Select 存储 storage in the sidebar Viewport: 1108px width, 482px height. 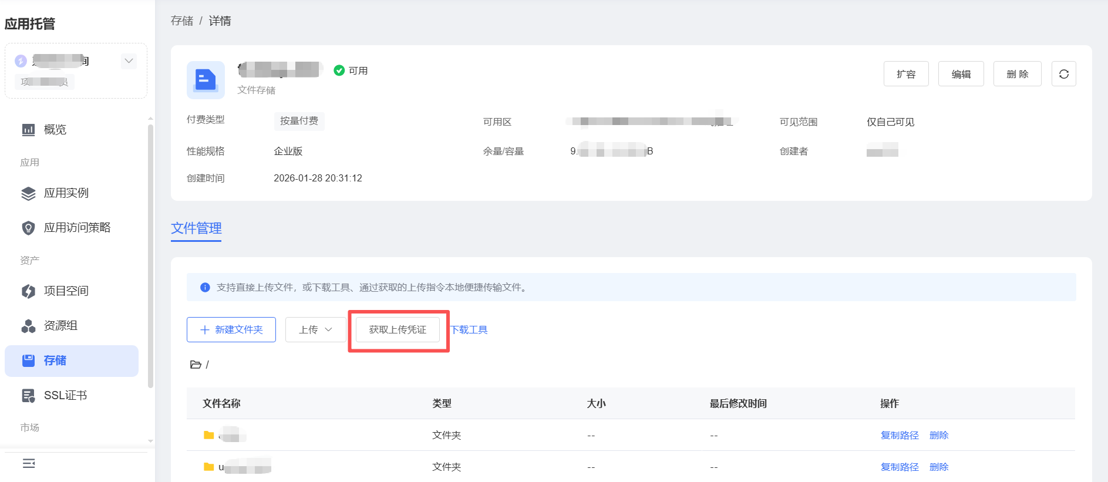55,360
